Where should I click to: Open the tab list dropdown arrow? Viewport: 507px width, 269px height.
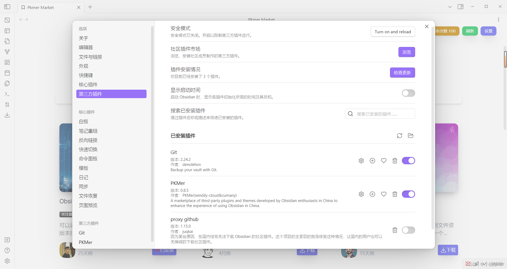[450, 7]
